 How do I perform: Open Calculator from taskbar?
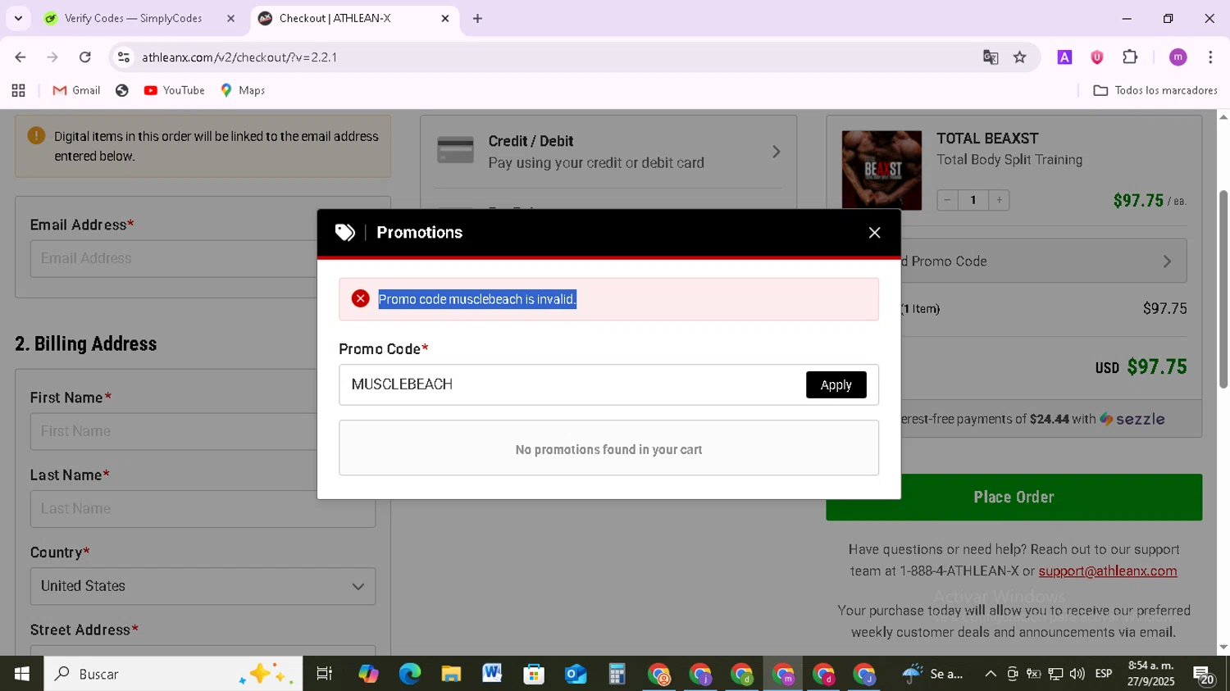coord(617,674)
